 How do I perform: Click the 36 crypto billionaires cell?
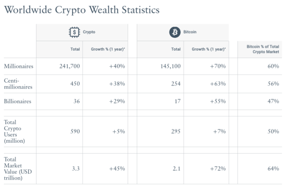click(x=76, y=101)
